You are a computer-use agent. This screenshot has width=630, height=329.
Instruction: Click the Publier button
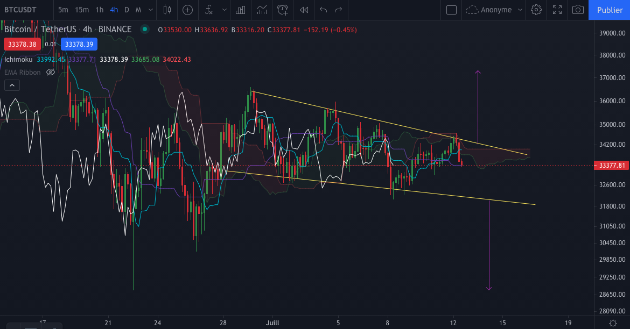[611, 10]
